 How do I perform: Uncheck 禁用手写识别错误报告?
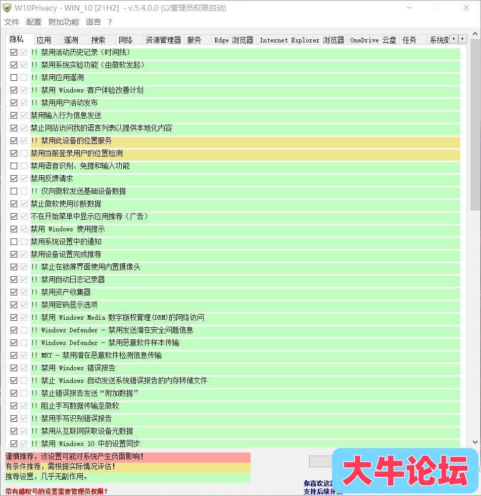pyautogui.click(x=14, y=419)
